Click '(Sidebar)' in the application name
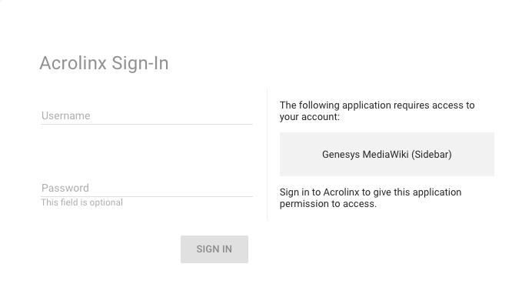This screenshot has height=304, width=532. [x=431, y=155]
